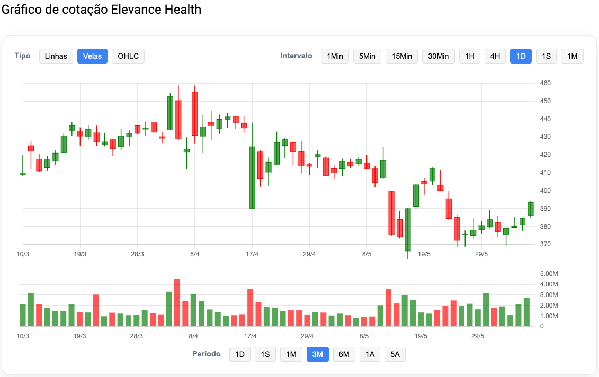Click the 1S weekly interval button
Viewport: 599px width, 377px height.
pos(547,56)
